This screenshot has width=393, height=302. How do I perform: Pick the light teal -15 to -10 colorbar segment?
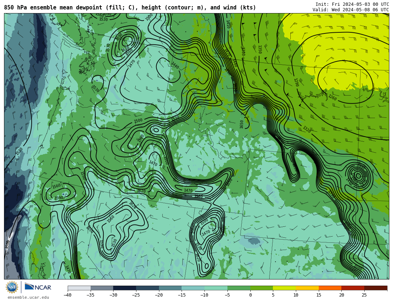click(193, 288)
